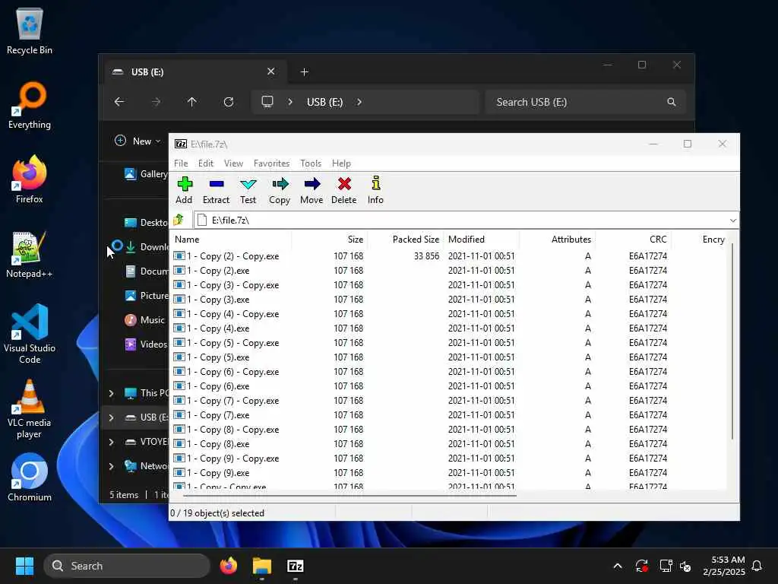Open the New dropdown in Explorer

click(x=138, y=141)
